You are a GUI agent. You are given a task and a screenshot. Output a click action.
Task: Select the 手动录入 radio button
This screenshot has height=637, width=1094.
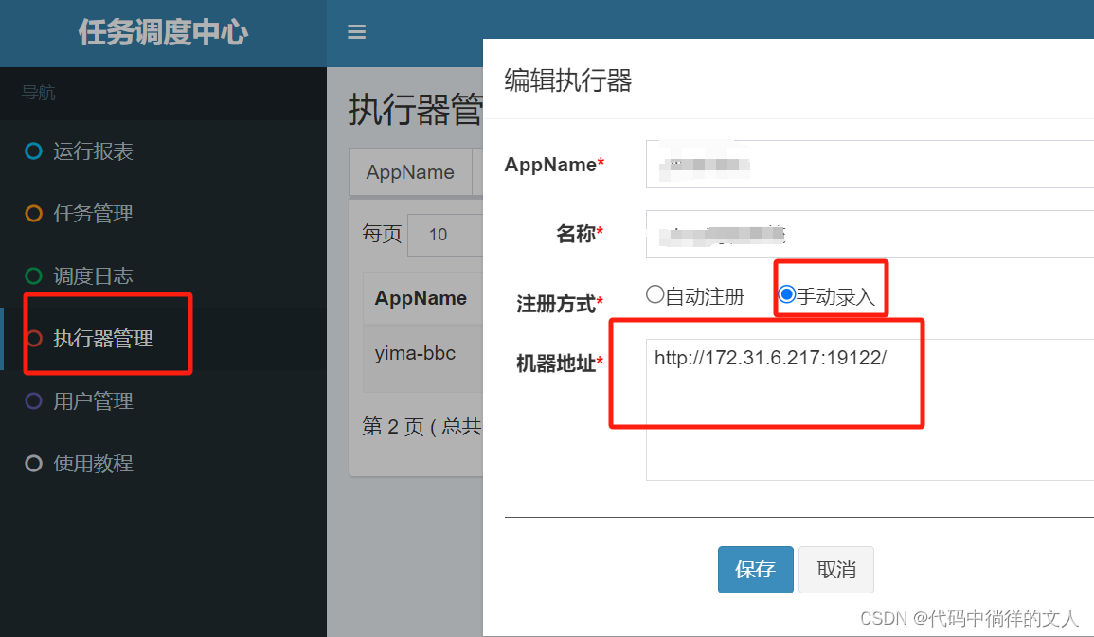coord(786,294)
